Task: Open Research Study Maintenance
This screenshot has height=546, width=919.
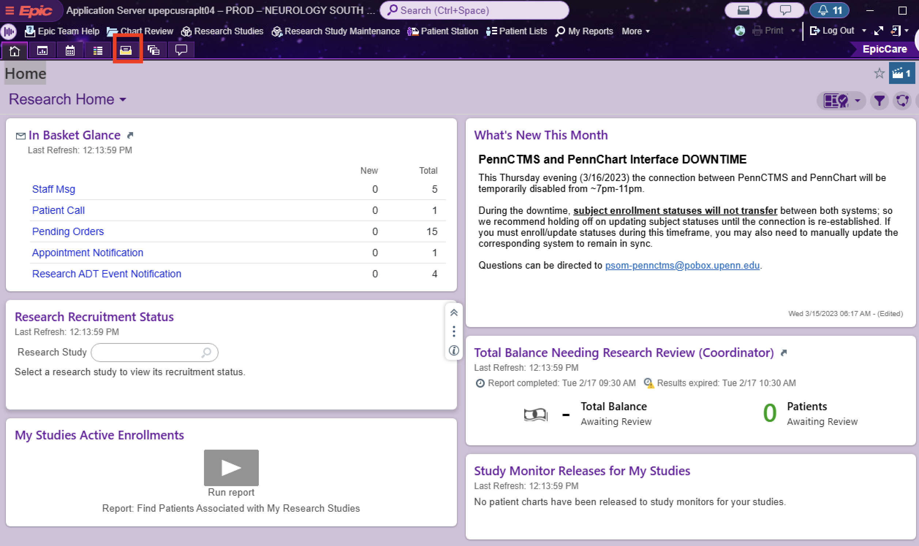Action: (336, 31)
